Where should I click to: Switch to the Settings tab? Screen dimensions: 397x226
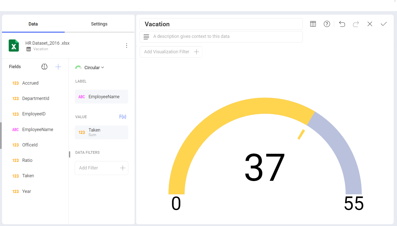[x=99, y=24]
